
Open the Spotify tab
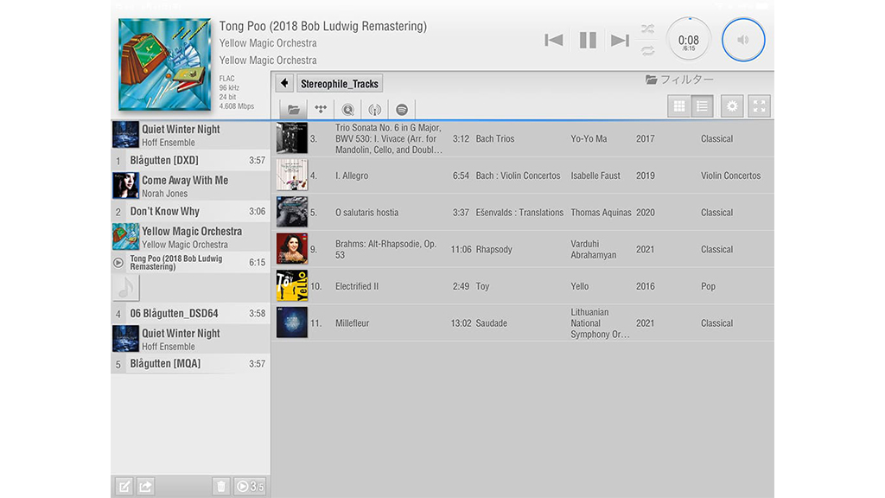click(x=402, y=109)
